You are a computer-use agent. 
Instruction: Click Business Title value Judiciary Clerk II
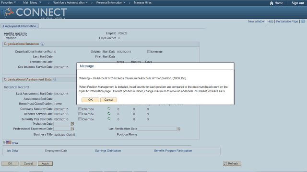pos(65,135)
